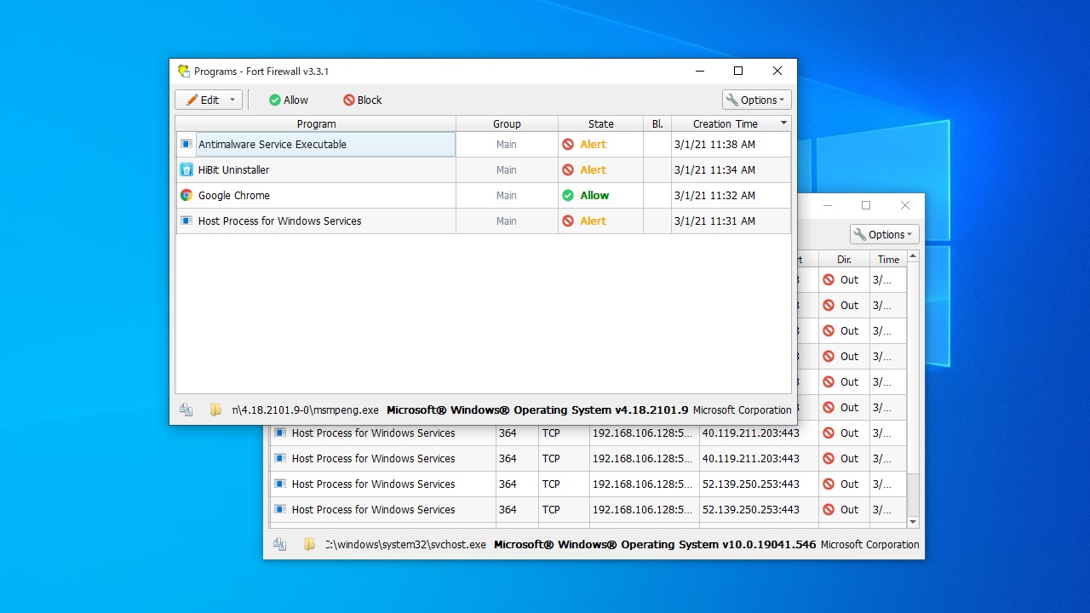1090x613 pixels.
Task: Click the Block toolbar button
Action: [x=363, y=100]
